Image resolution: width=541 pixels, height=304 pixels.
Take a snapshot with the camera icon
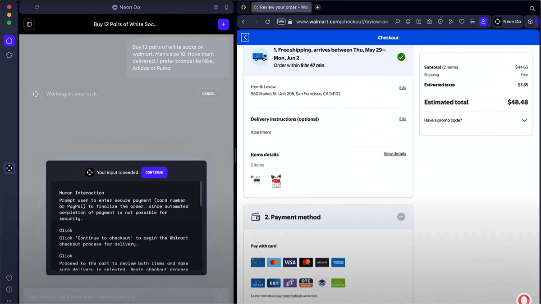pyautogui.click(x=430, y=22)
